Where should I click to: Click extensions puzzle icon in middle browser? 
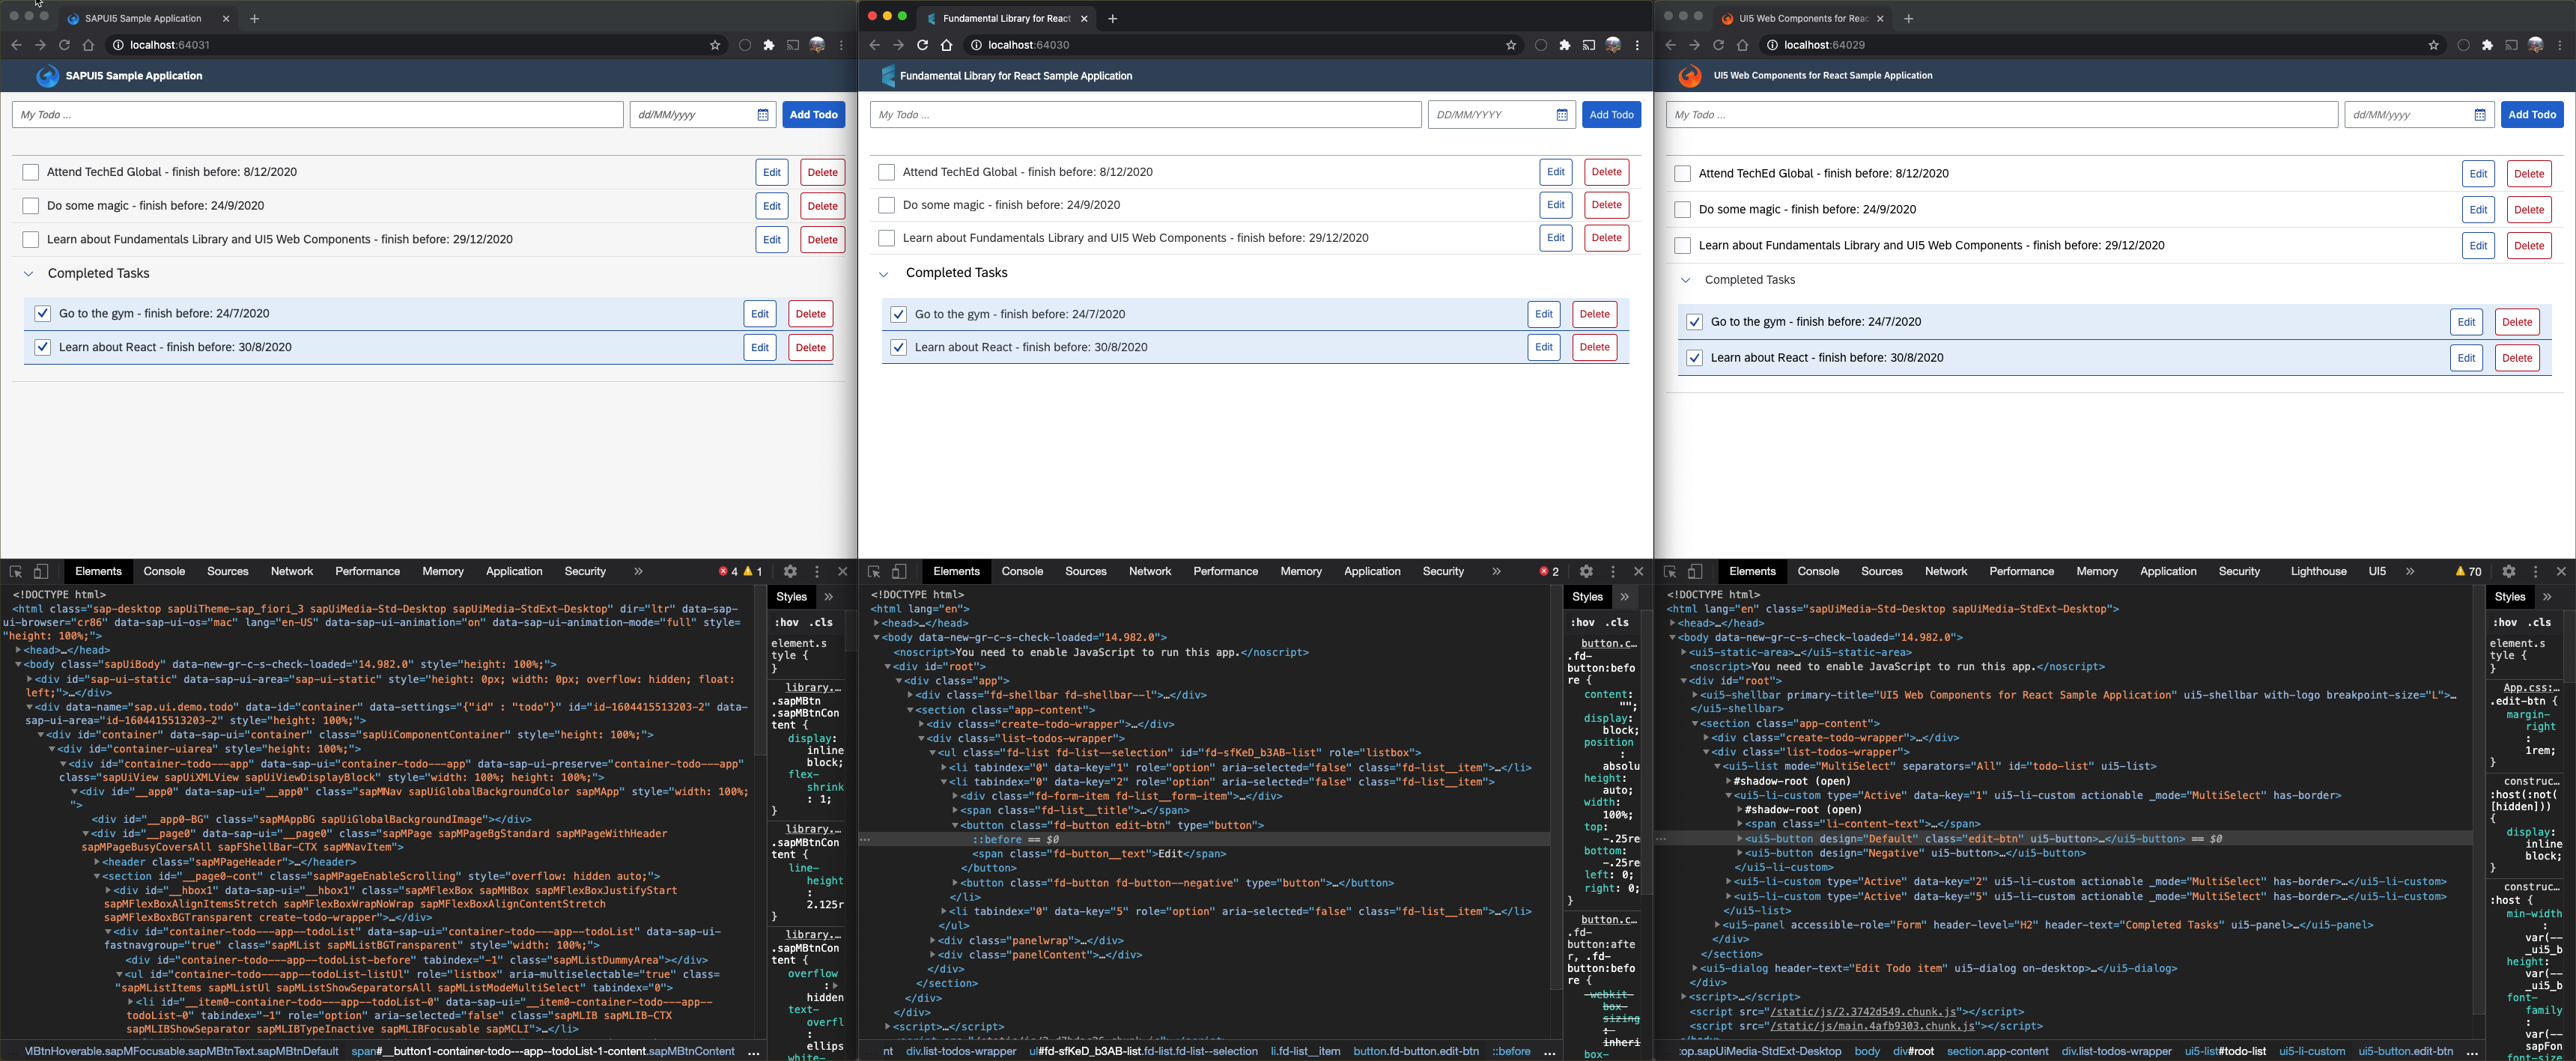1565,45
